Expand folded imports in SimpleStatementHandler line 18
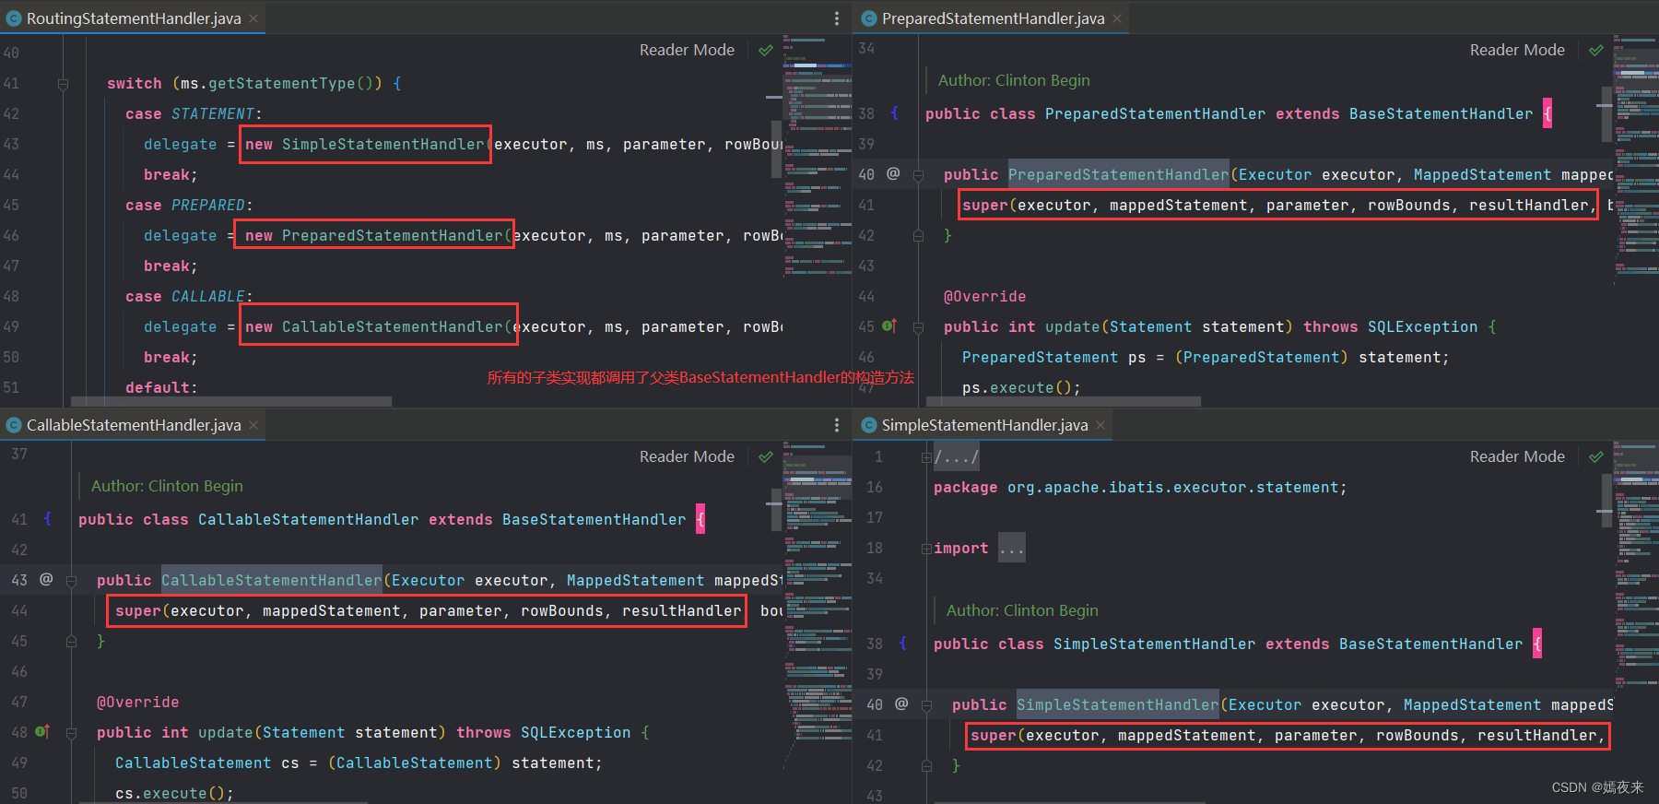 click(x=926, y=549)
